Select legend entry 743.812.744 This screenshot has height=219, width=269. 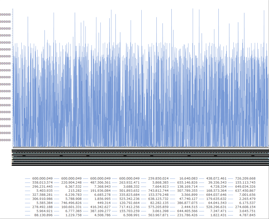(158, 191)
